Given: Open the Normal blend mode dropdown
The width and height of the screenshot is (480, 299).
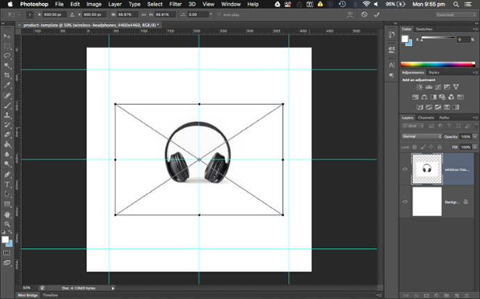Looking at the screenshot, I should click(422, 137).
